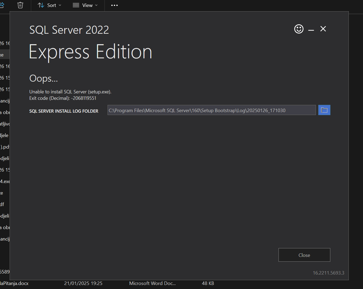Open the View dropdown in File Explorer
363x289 pixels.
85,5
